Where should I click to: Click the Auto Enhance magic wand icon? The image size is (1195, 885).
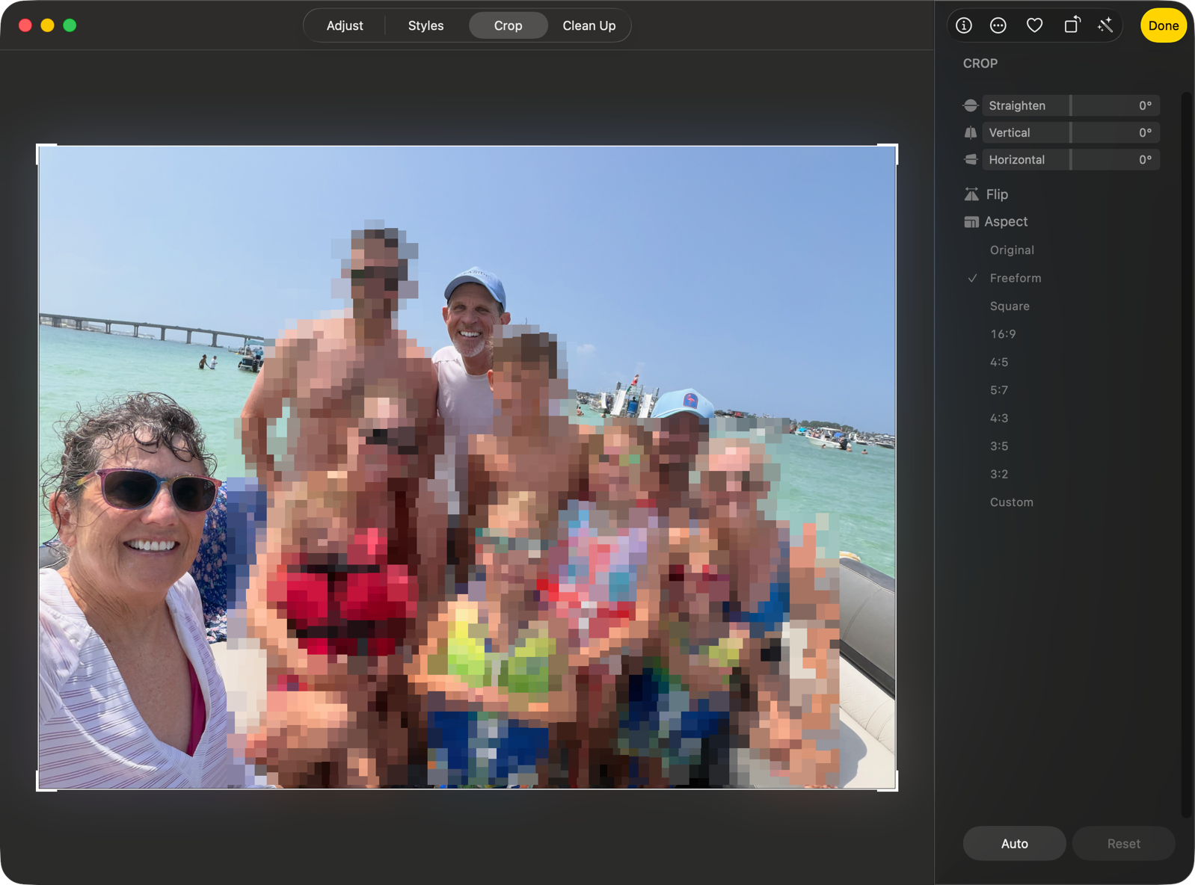pyautogui.click(x=1105, y=25)
